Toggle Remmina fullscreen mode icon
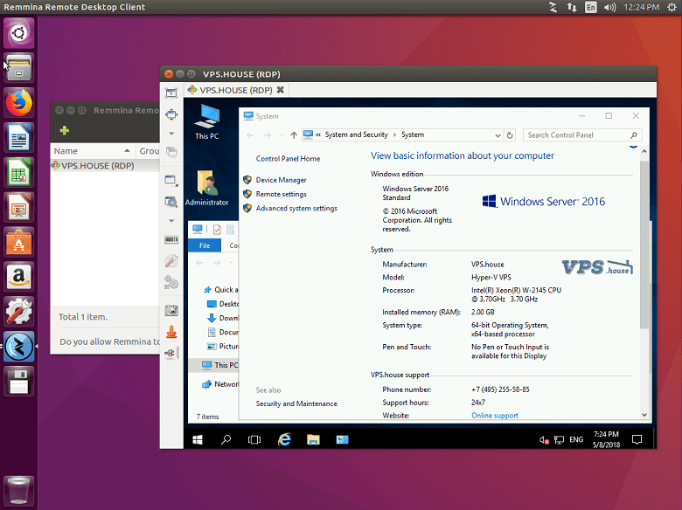 coord(171,114)
